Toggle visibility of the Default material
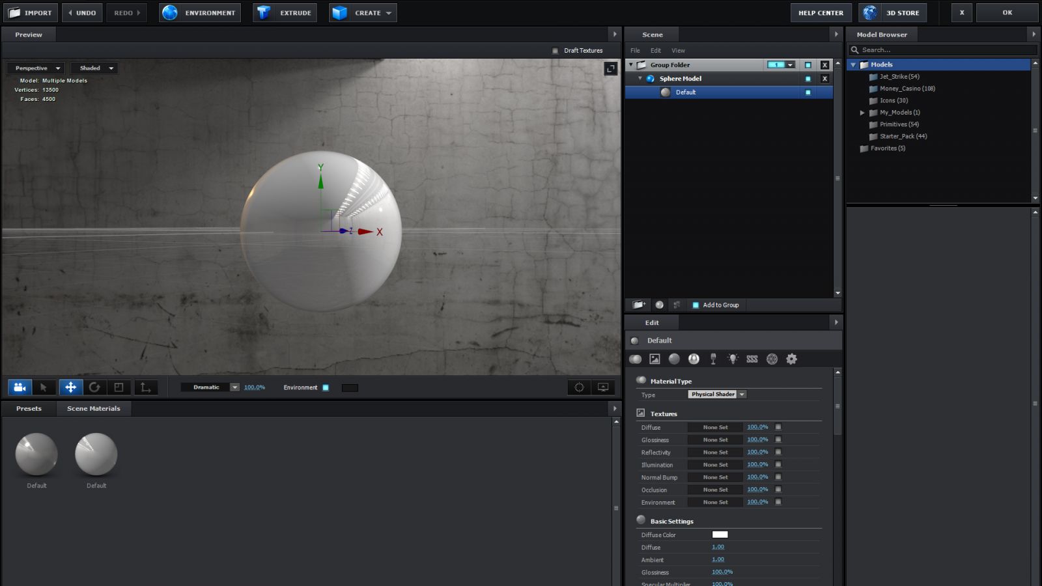The height and width of the screenshot is (586, 1042). pos(808,92)
